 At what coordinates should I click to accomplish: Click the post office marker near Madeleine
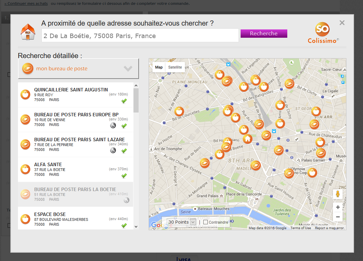[255, 165]
